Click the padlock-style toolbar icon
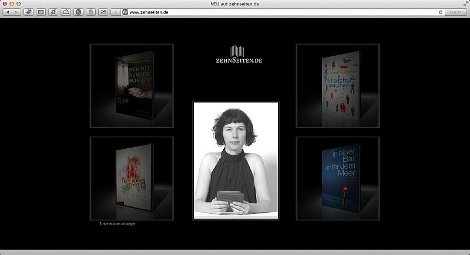The image size is (470, 255). click(x=91, y=12)
